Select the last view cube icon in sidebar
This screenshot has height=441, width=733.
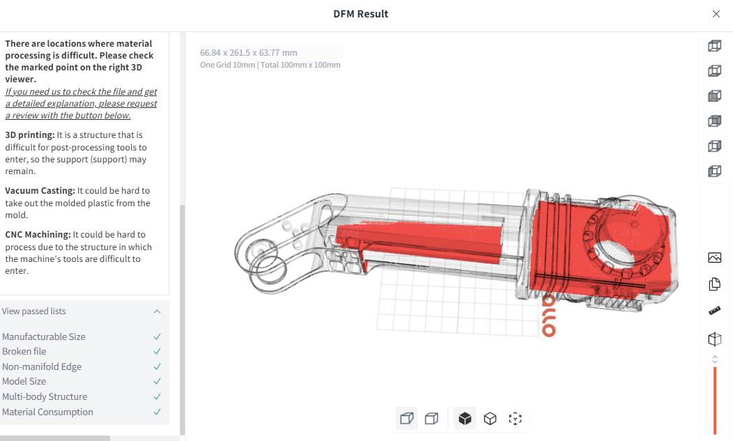click(714, 171)
